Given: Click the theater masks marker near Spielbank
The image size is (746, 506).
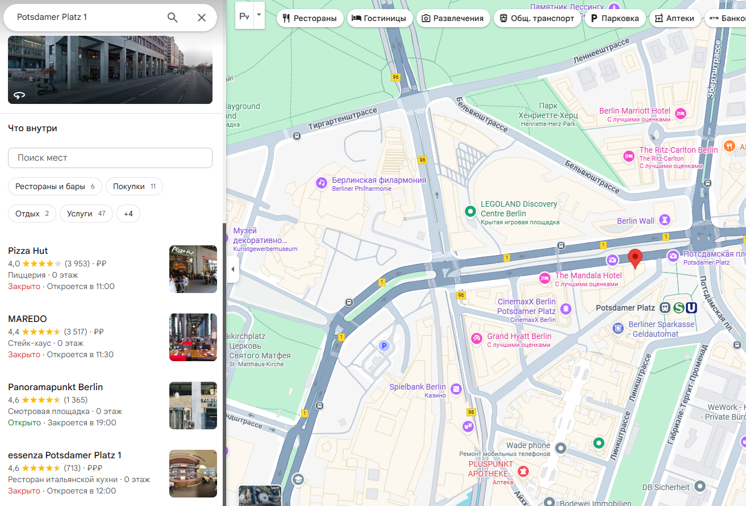Looking at the screenshot, I should coord(468,426).
